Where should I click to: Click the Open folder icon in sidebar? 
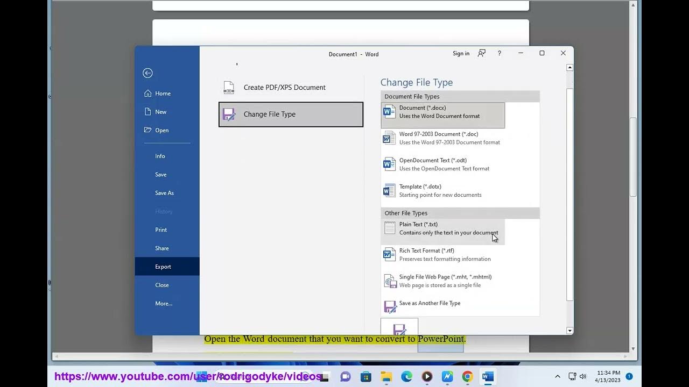click(148, 130)
